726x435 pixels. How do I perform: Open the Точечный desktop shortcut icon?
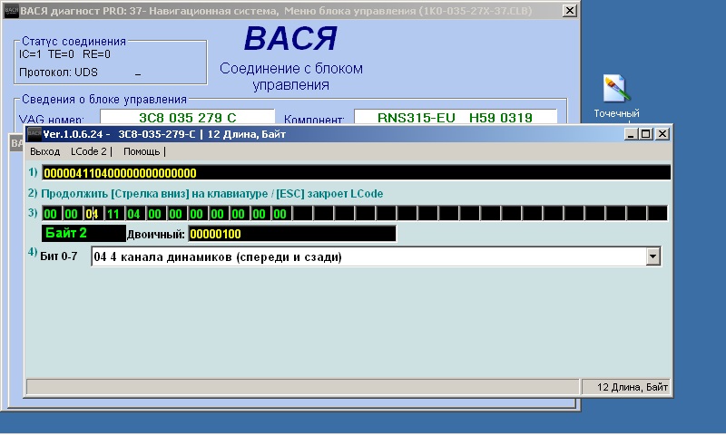[x=616, y=91]
